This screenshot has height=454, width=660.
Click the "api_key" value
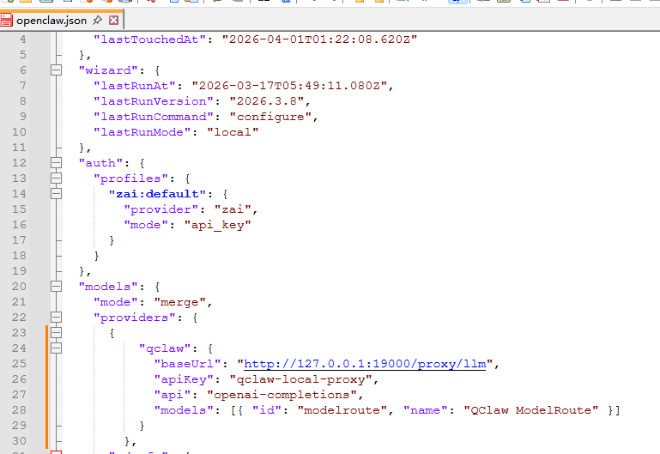(218, 224)
